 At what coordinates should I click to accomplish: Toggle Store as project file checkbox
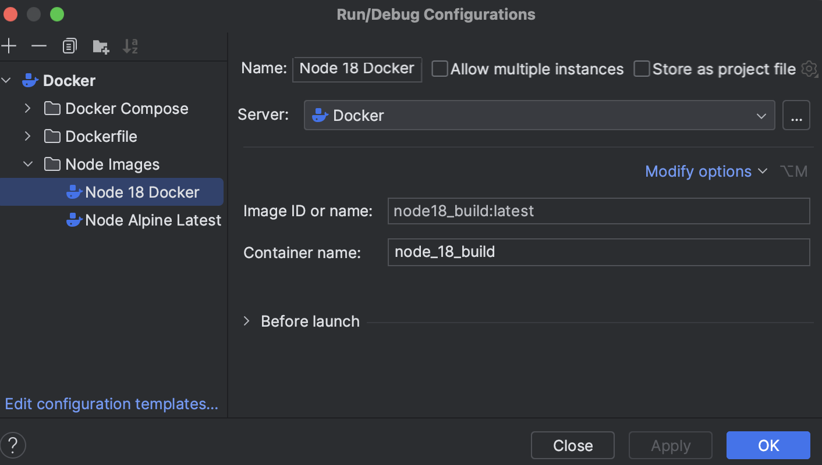coord(642,69)
